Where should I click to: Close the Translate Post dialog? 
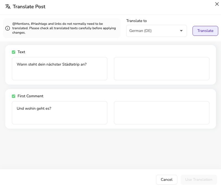(x=217, y=4)
